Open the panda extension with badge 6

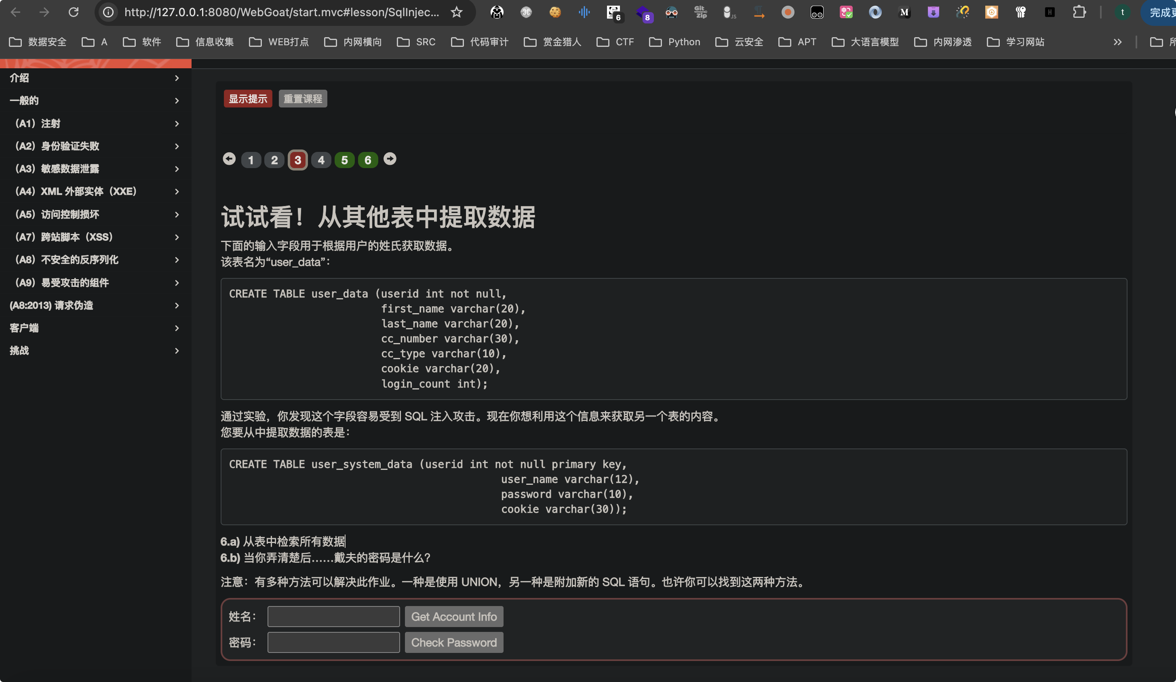coord(614,13)
